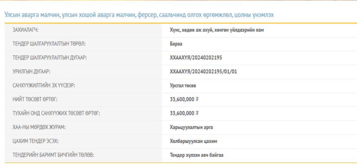Screen dimensions: 357x164
Task: Click the ТЕНДЕР ШАЛГАРУУЛАЛТЫН ДУГААР label
Action: 50,58
